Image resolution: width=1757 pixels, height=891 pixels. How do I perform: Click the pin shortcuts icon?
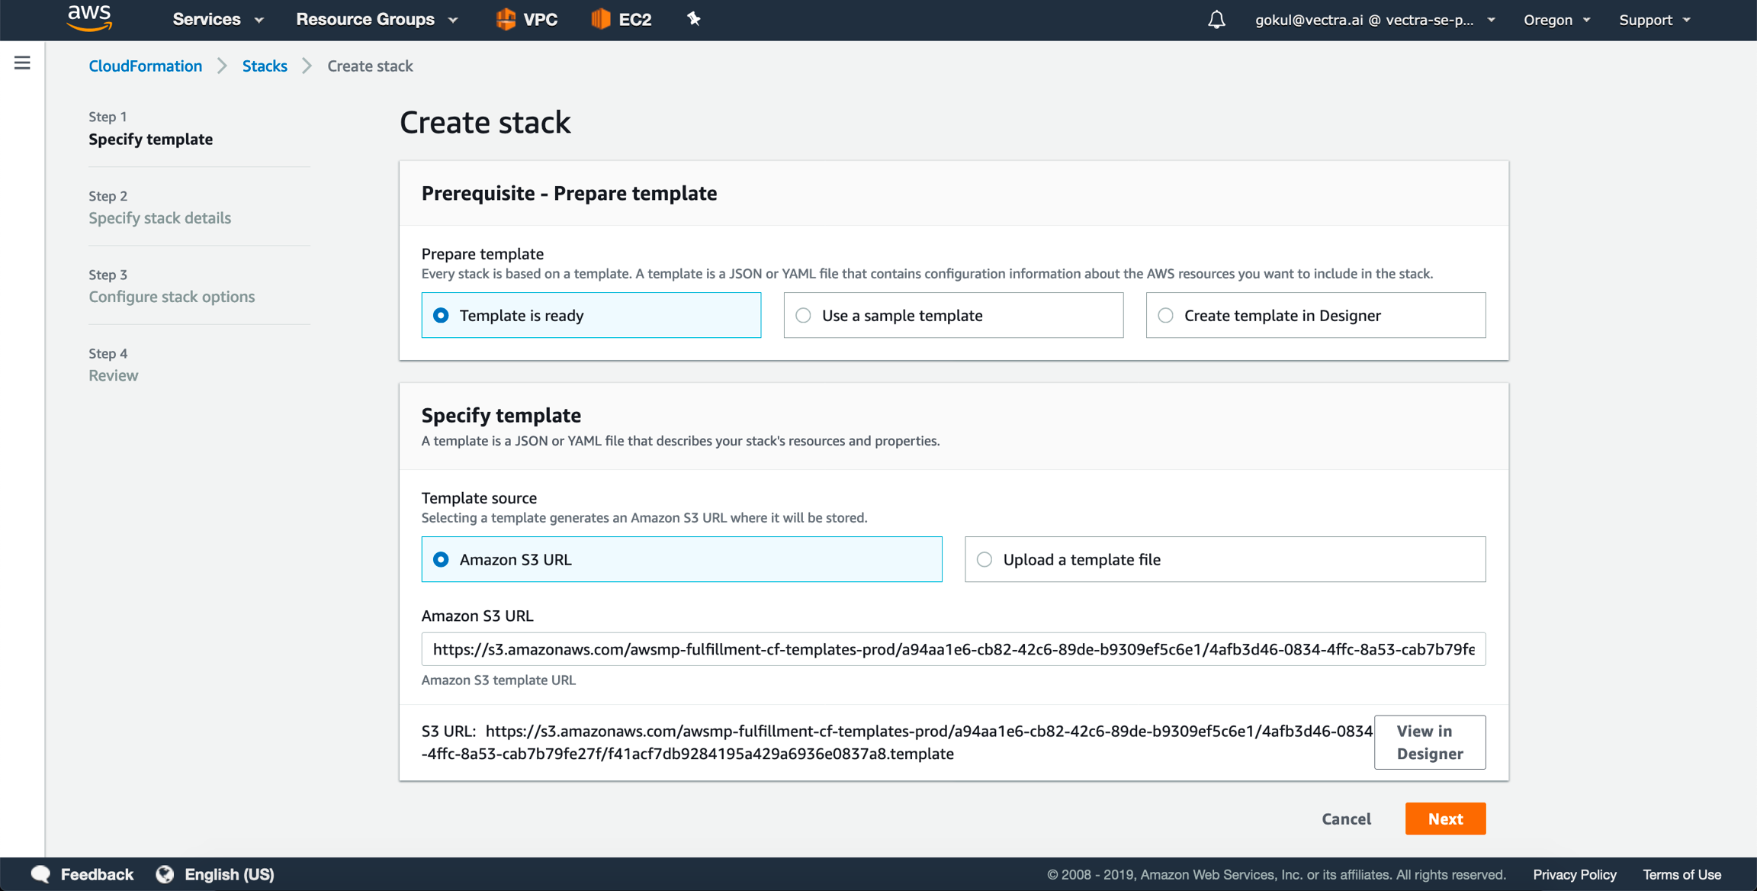pos(693,19)
